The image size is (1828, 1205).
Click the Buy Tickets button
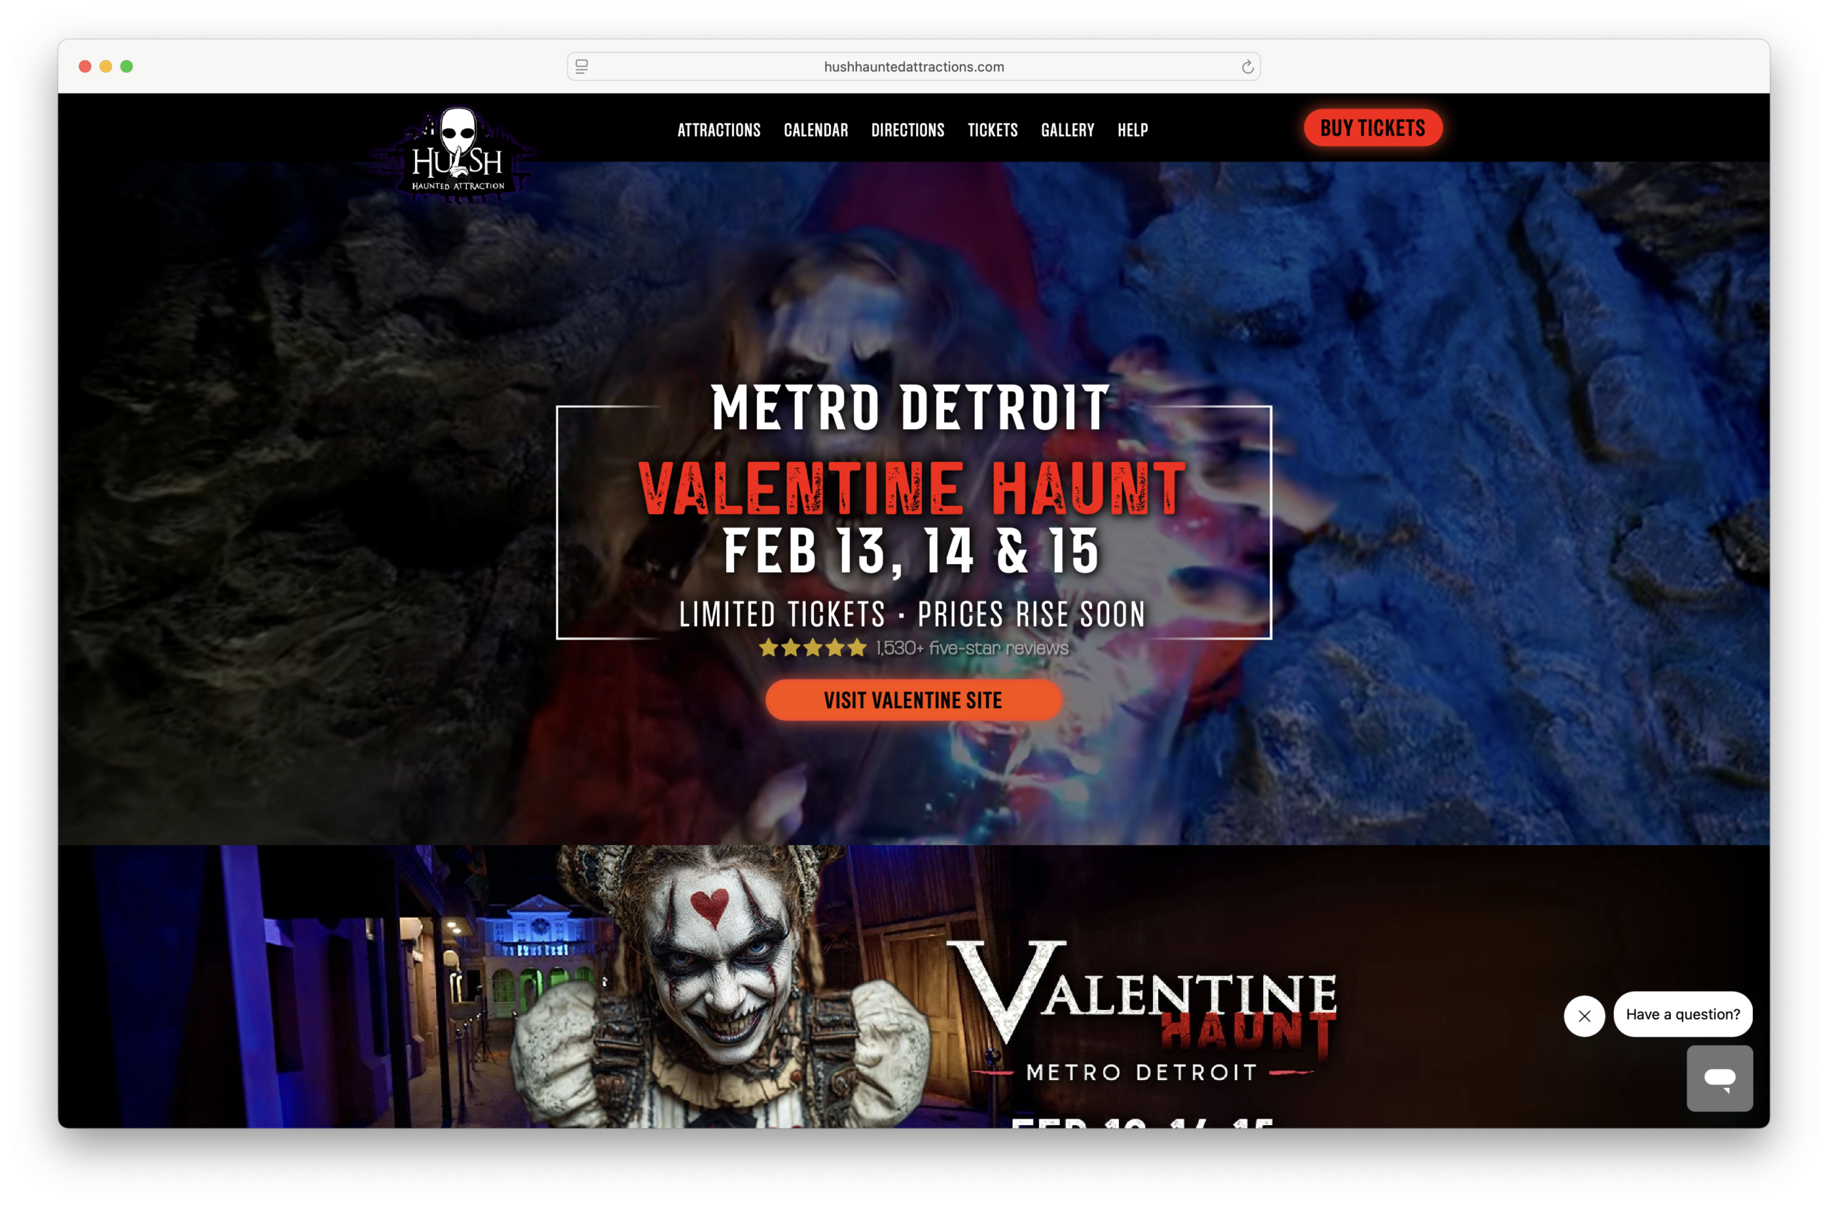(1372, 128)
